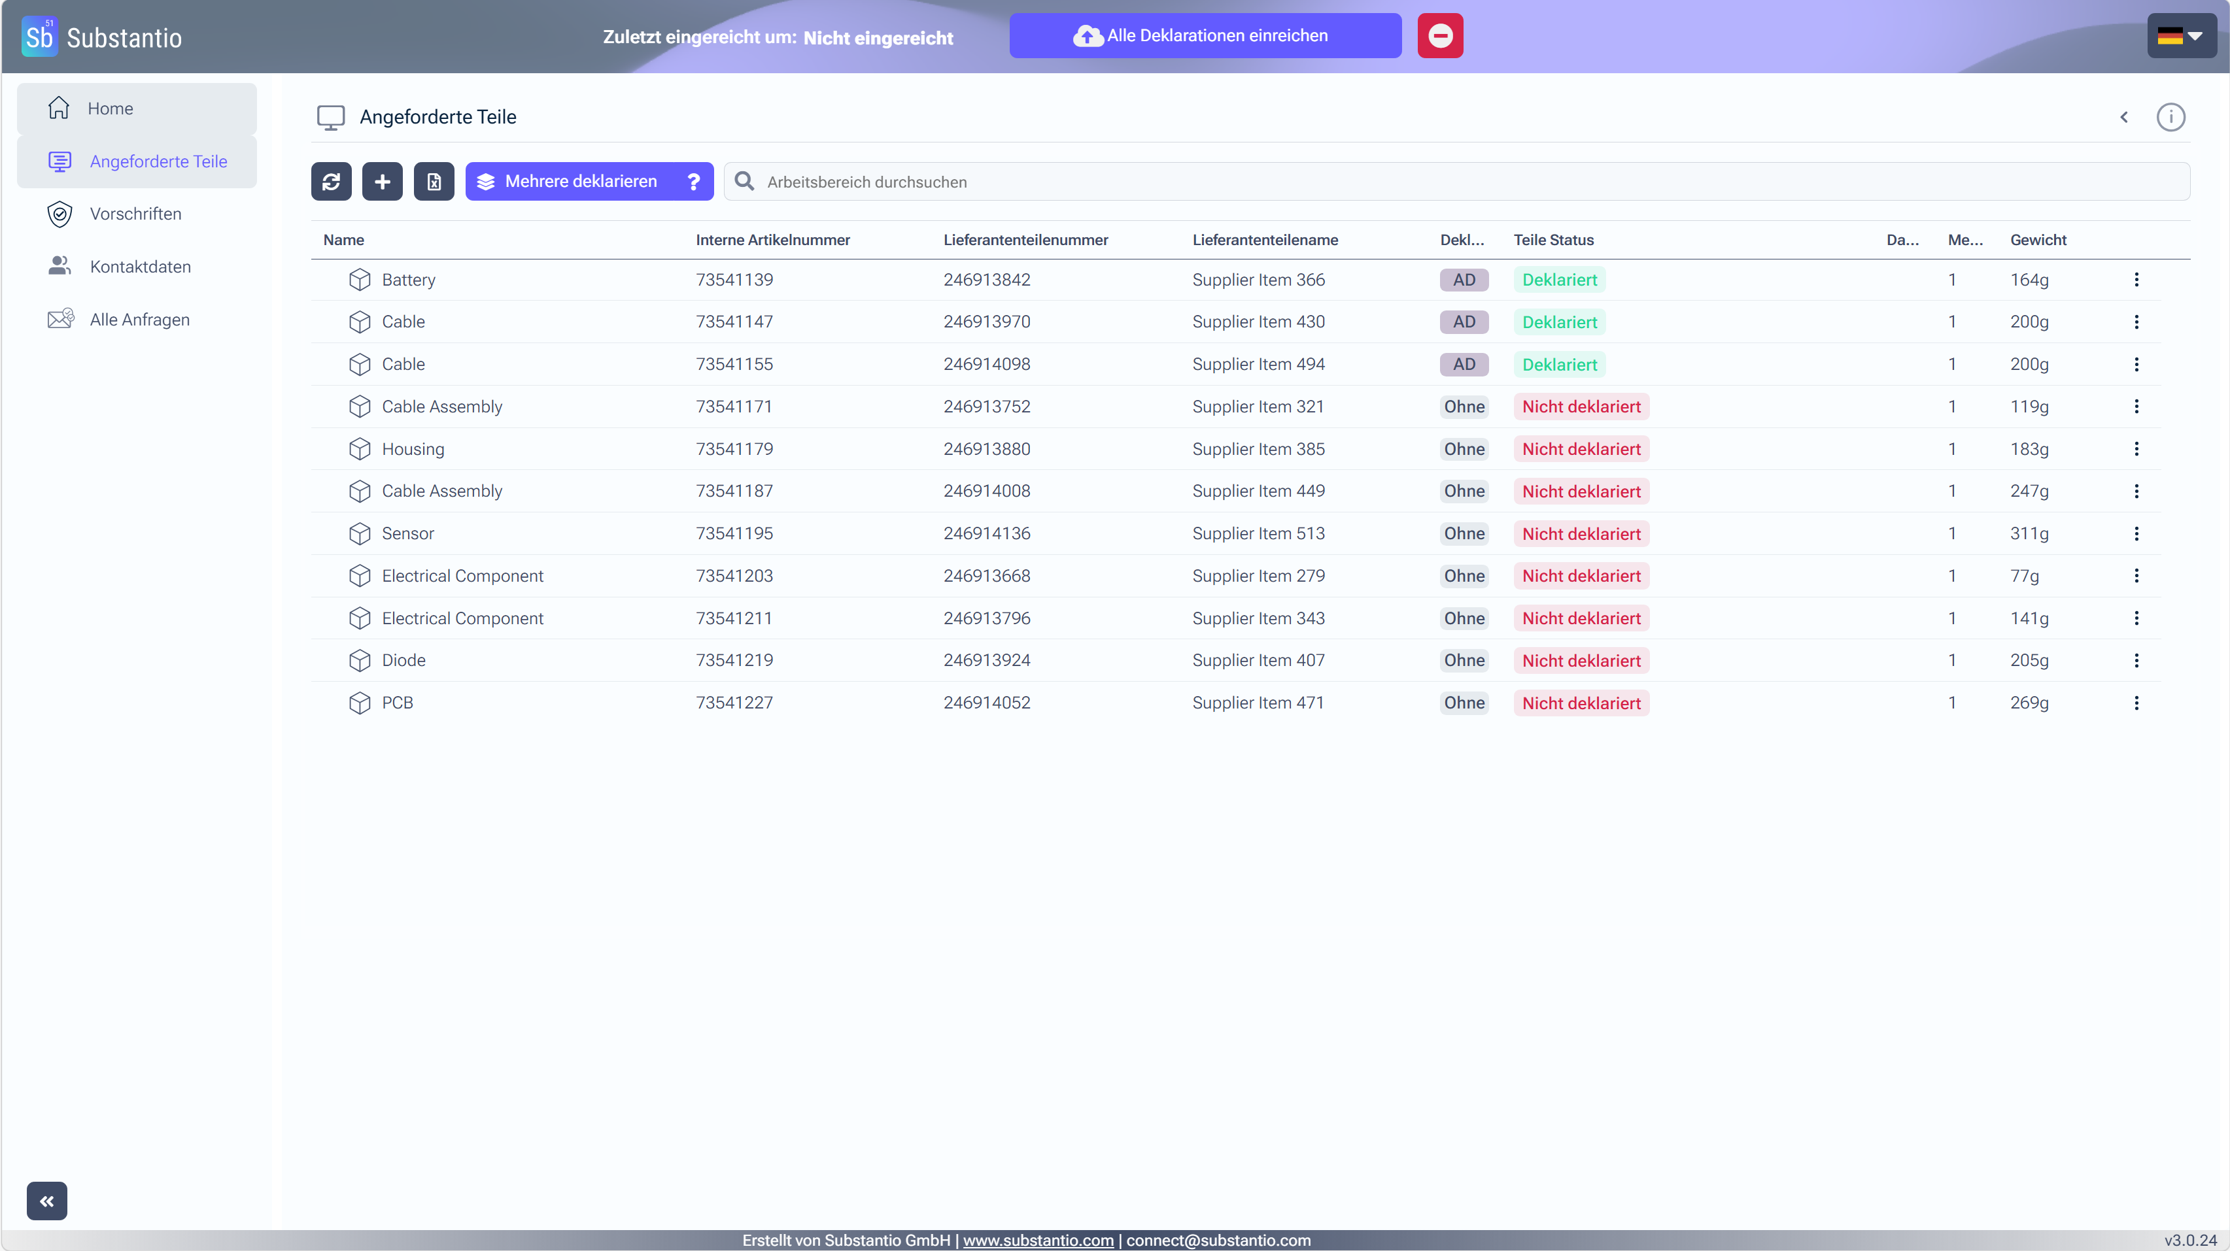Sort by Interne Artikelnummer column header

click(x=772, y=240)
